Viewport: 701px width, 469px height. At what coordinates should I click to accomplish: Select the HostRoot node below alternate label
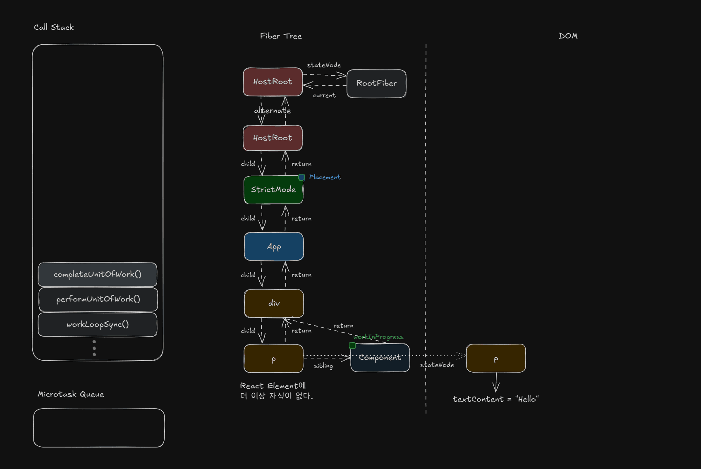click(273, 138)
